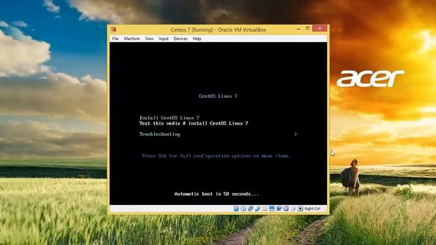Open the File menu
The width and height of the screenshot is (436, 245).
pos(115,39)
